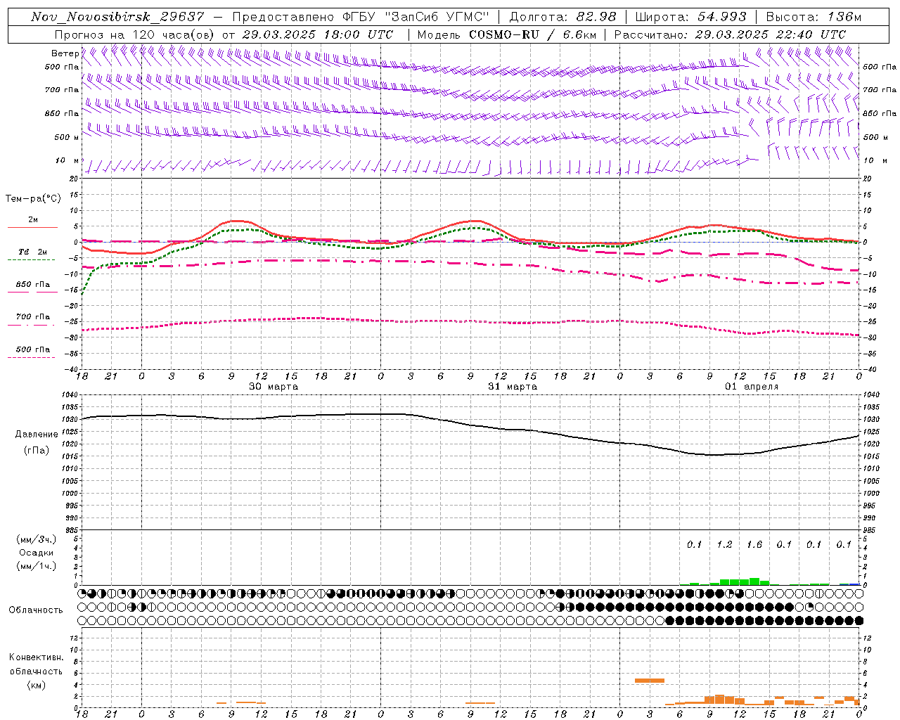
Task: Select the date label "31 марта"
Action: pos(513,387)
